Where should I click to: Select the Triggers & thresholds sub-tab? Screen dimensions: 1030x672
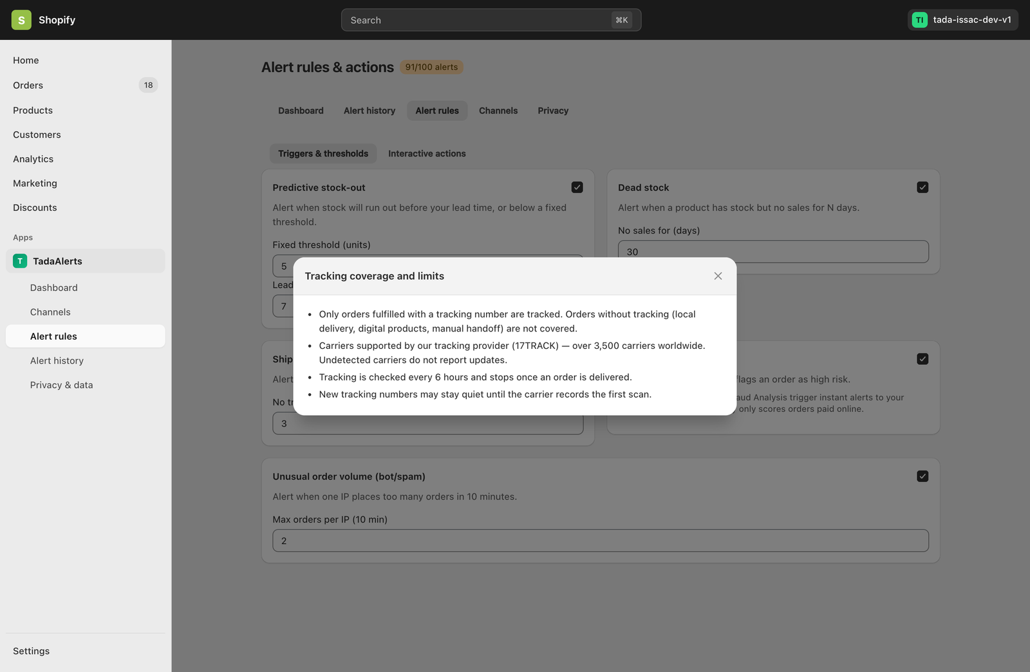tap(323, 154)
